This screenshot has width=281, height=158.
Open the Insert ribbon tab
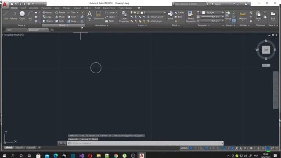click(x=23, y=8)
